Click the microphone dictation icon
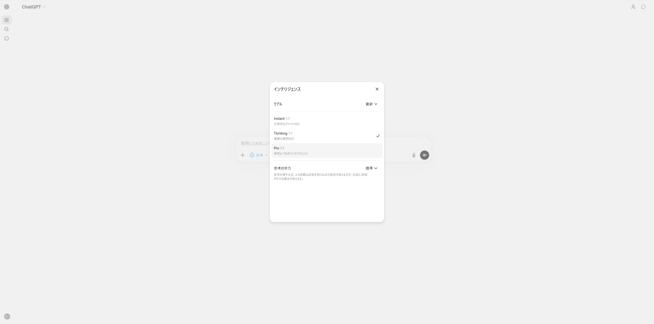Screen dimensions: 654x324 (x=414, y=155)
